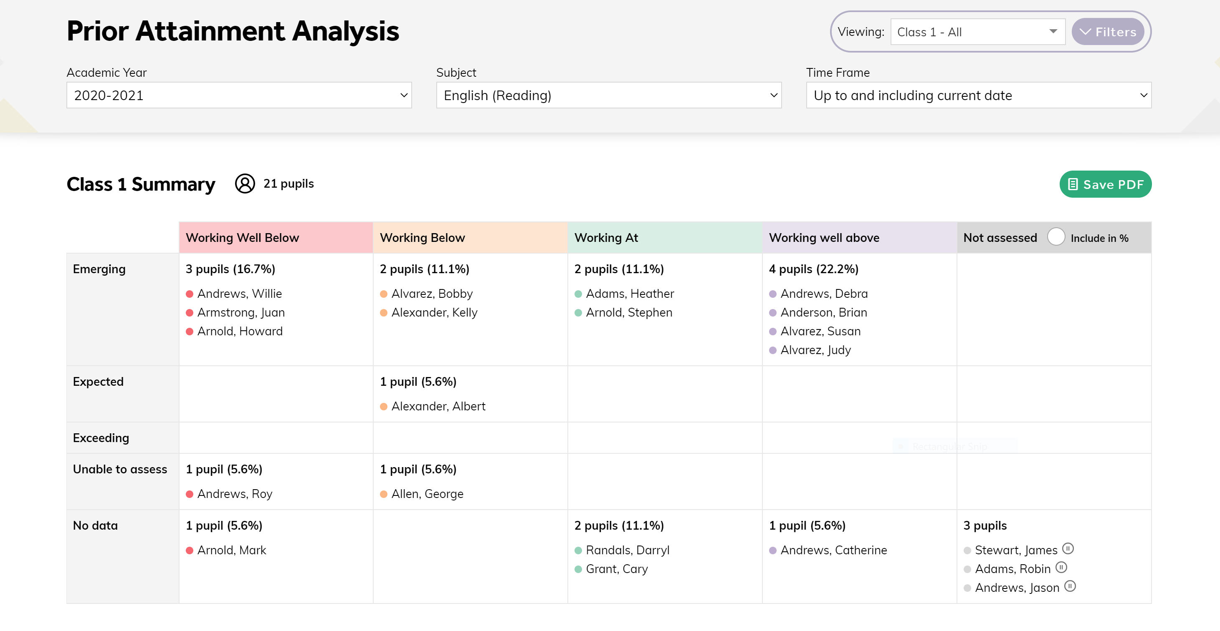The image size is (1220, 631).
Task: Open the Academic Year dropdown
Action: point(239,95)
